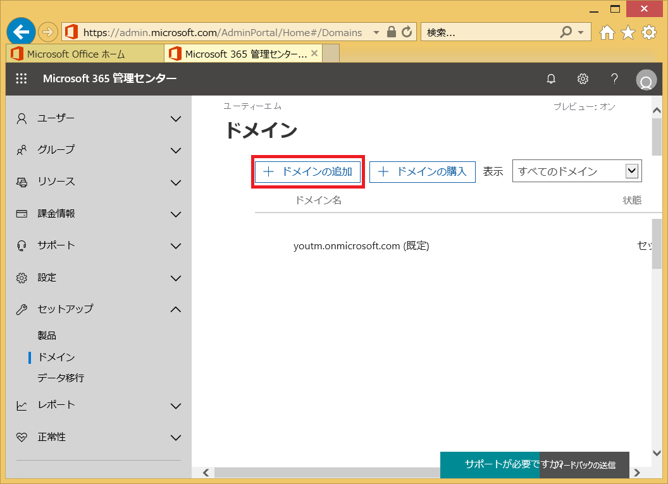Click the gear icon beside 設定
This screenshot has width=668, height=484.
pos(22,278)
